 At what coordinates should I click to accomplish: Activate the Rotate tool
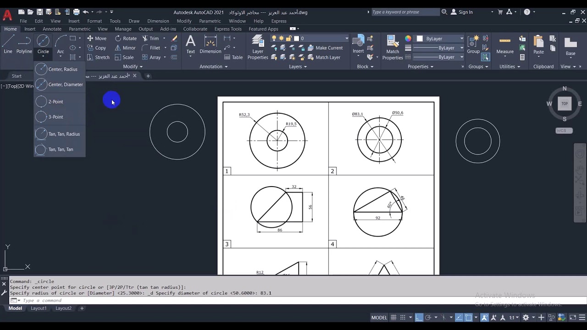[x=126, y=38]
